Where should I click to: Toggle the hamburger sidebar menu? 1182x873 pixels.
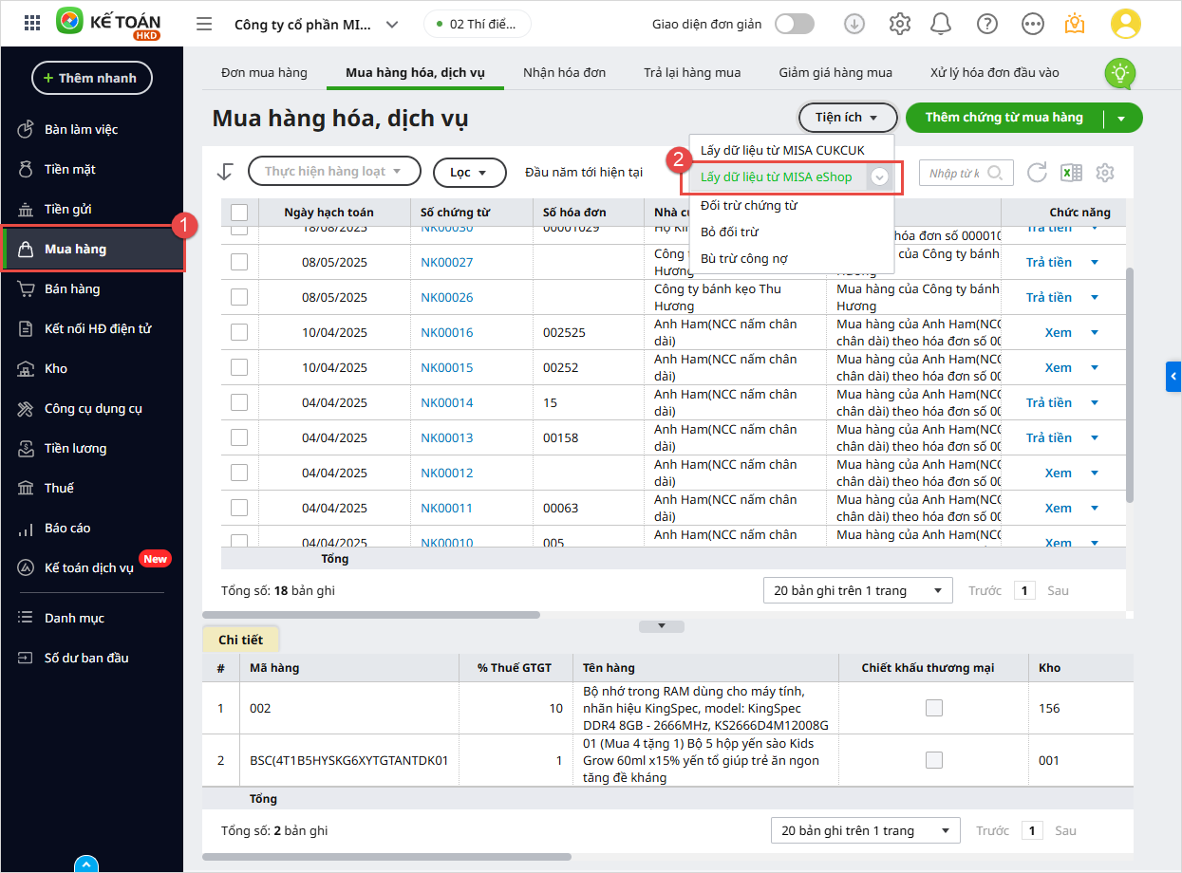(204, 24)
